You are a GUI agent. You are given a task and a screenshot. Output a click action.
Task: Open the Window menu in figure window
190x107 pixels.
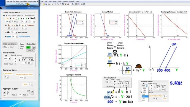tap(72, 1)
